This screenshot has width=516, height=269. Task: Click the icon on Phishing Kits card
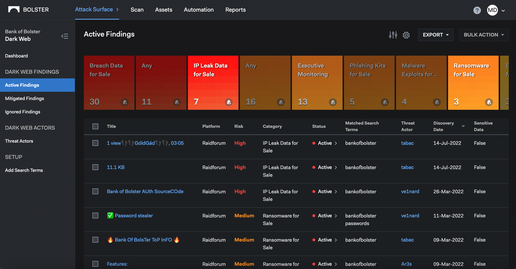coord(385,102)
